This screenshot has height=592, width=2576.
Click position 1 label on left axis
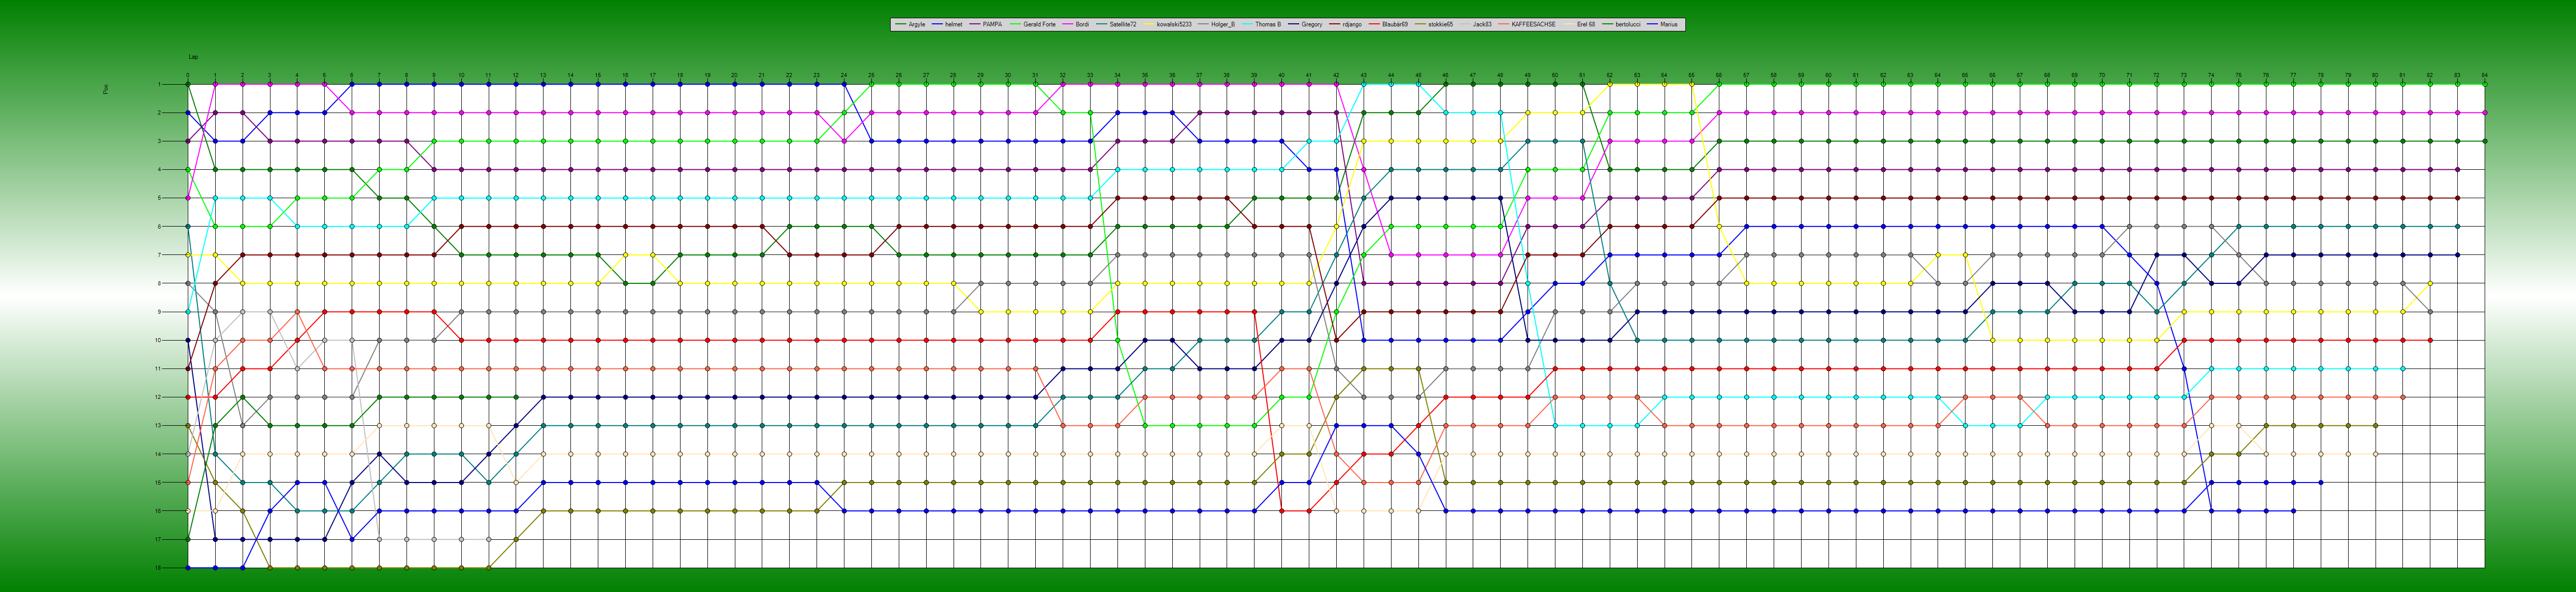(160, 85)
